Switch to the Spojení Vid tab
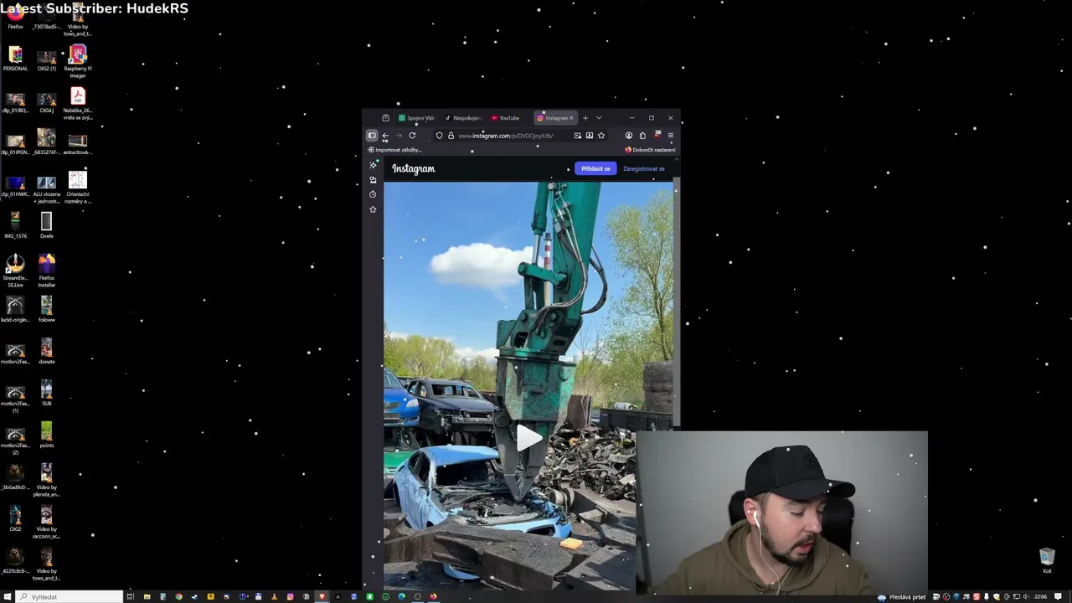The width and height of the screenshot is (1072, 603). tap(417, 118)
